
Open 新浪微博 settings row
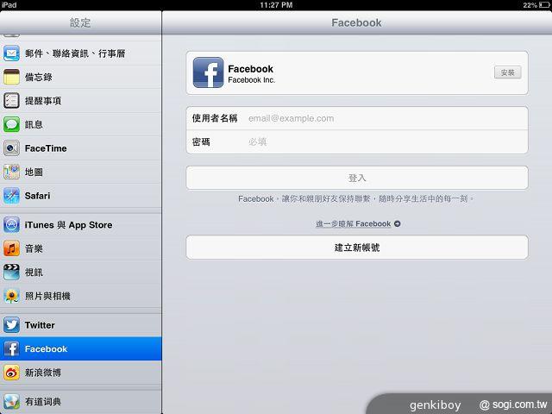(x=80, y=373)
